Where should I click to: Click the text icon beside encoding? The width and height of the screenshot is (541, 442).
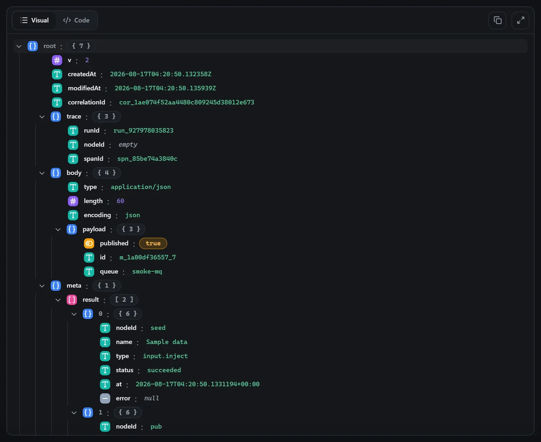tap(73, 215)
